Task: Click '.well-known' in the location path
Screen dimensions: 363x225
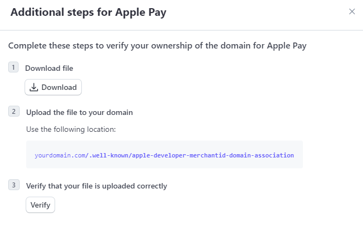Action: (x=109, y=155)
